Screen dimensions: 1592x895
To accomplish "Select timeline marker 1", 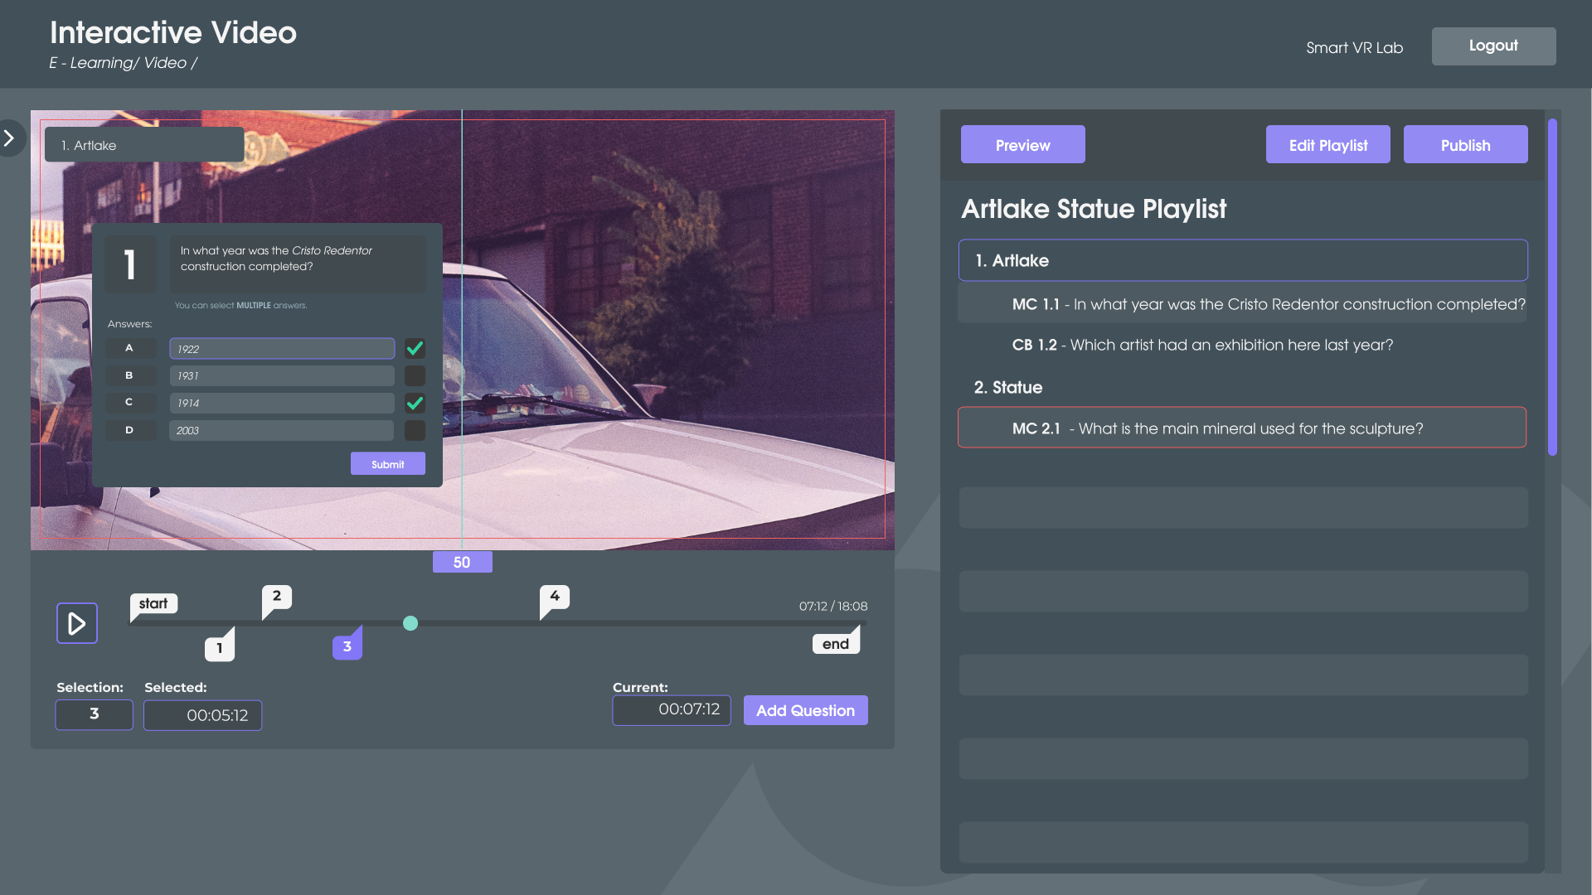I will pos(220,647).
